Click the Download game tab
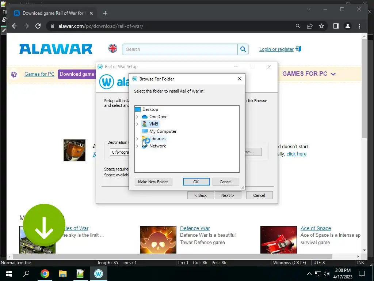This screenshot has height=281, width=374. [77, 74]
